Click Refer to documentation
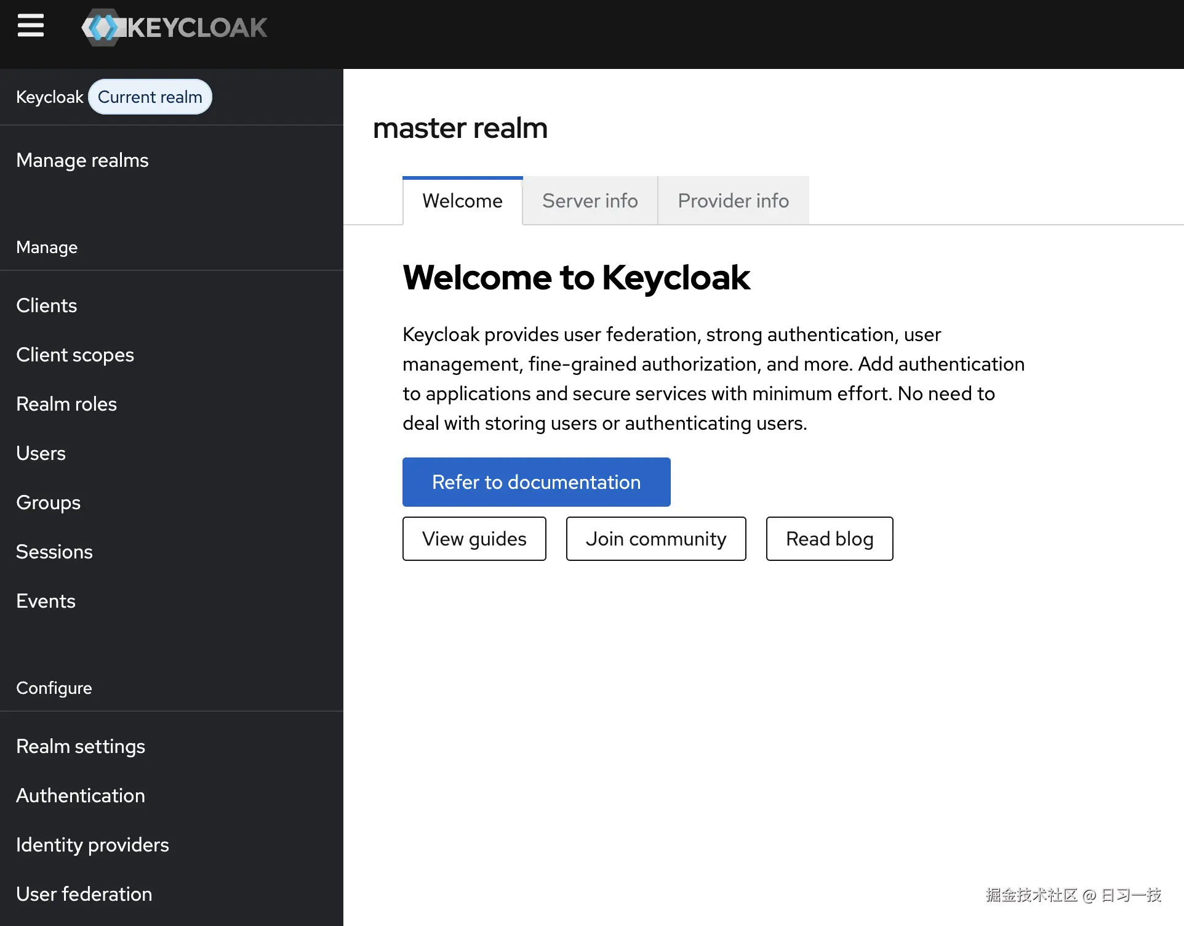Screen dimensions: 1184x926 point(535,482)
